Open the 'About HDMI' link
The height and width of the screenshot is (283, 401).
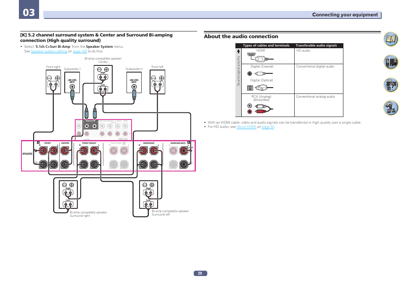pos(246,127)
